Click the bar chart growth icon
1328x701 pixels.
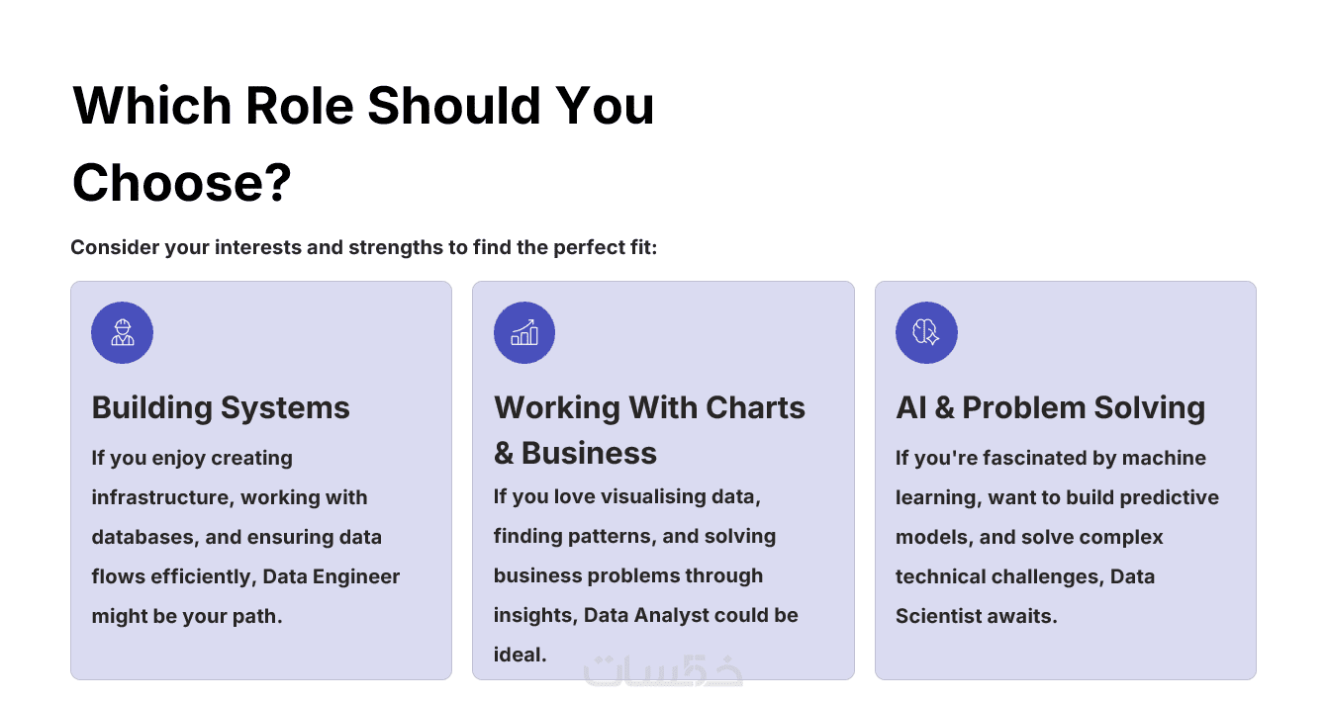524,332
